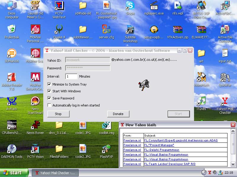
Task: Click the Donate button
Action: 118,114
